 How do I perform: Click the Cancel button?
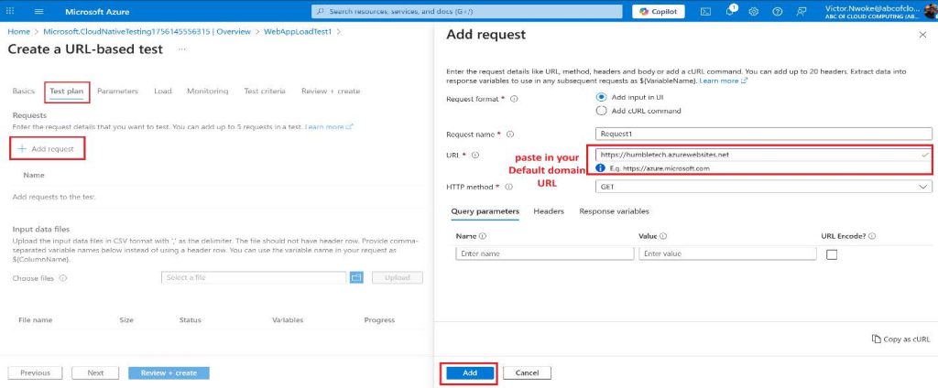click(527, 372)
